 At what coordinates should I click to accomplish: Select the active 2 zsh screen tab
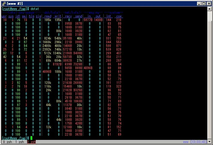31,141
